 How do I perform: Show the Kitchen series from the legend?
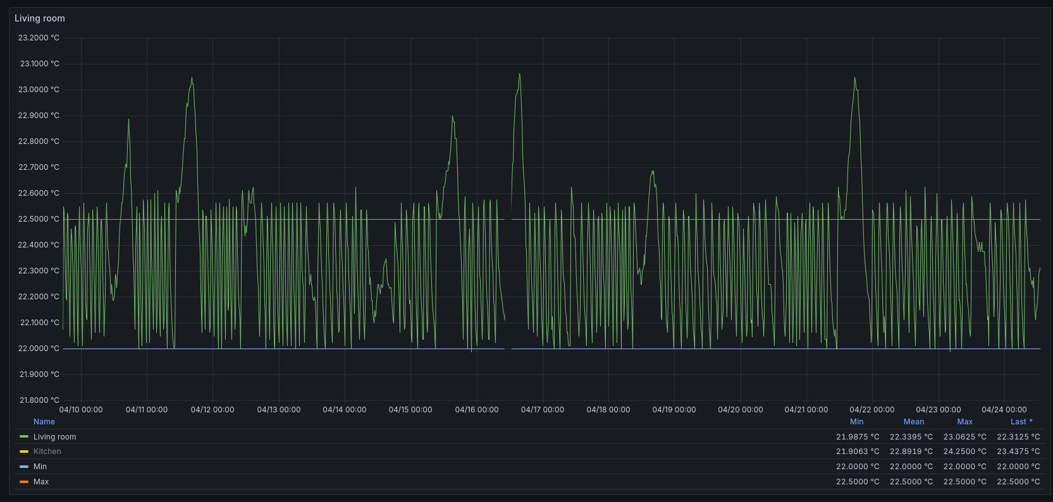pos(47,451)
